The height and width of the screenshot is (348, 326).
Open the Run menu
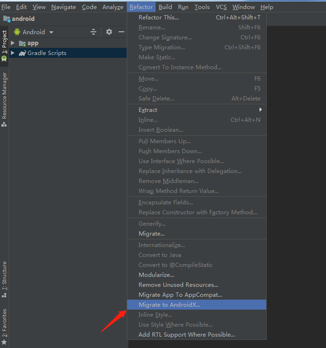tap(183, 7)
